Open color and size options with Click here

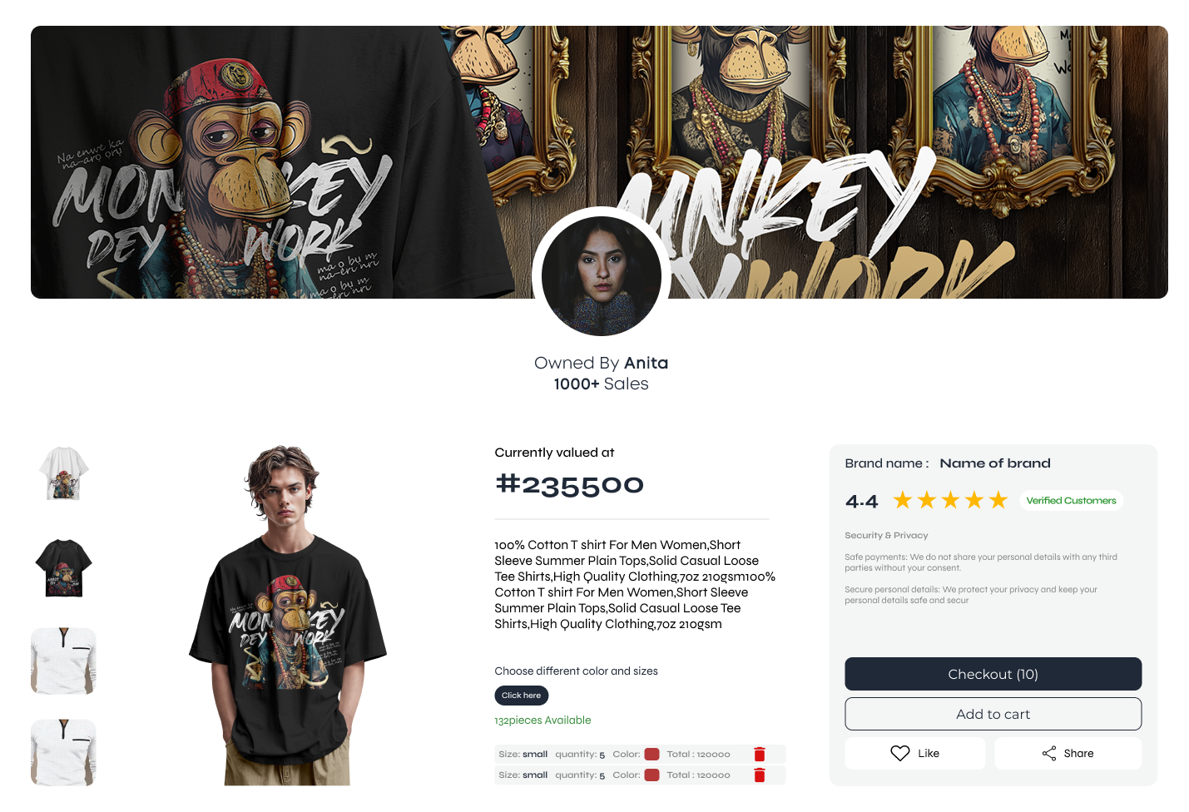point(521,696)
